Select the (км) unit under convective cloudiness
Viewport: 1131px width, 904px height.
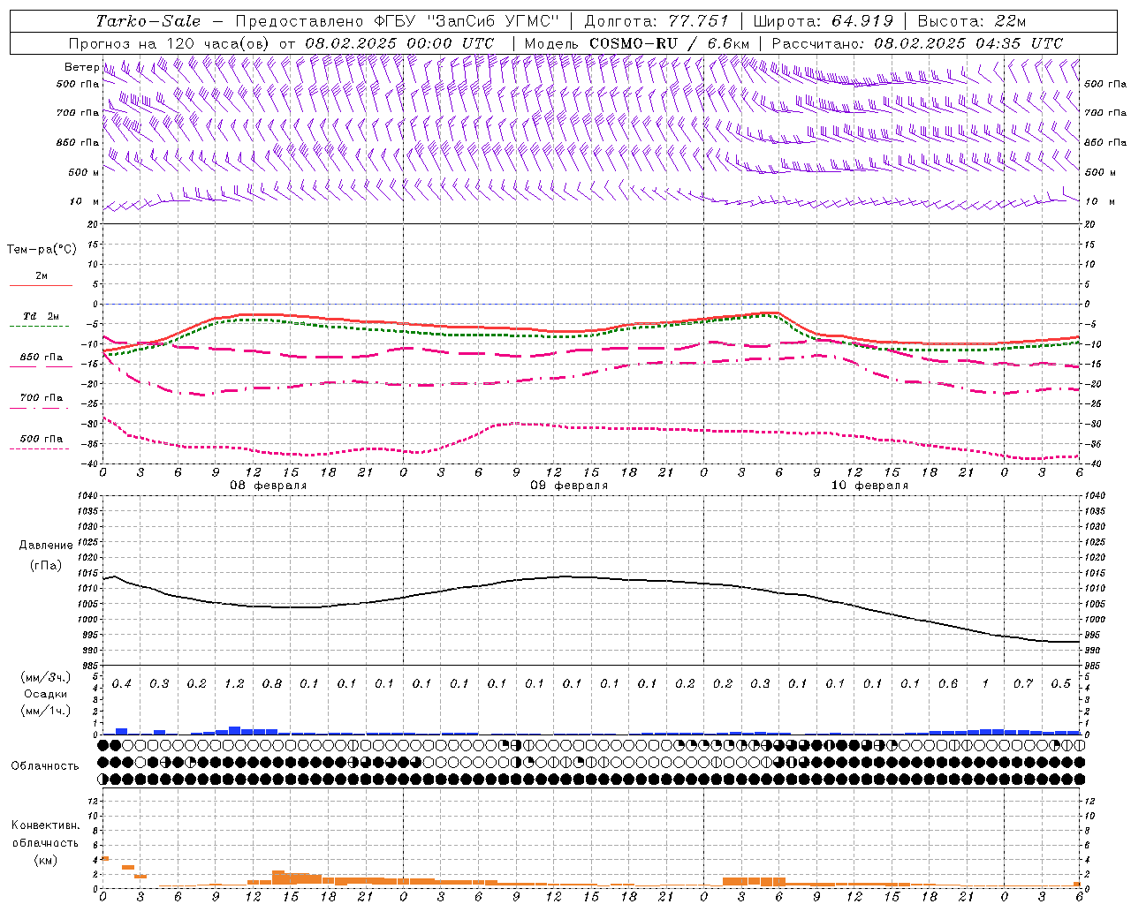(x=46, y=859)
